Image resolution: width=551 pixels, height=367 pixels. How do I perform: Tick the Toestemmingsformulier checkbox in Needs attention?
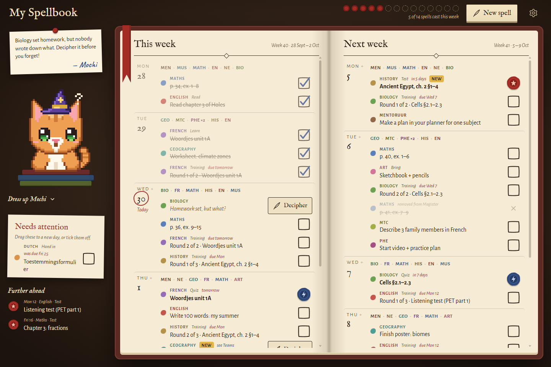click(89, 258)
